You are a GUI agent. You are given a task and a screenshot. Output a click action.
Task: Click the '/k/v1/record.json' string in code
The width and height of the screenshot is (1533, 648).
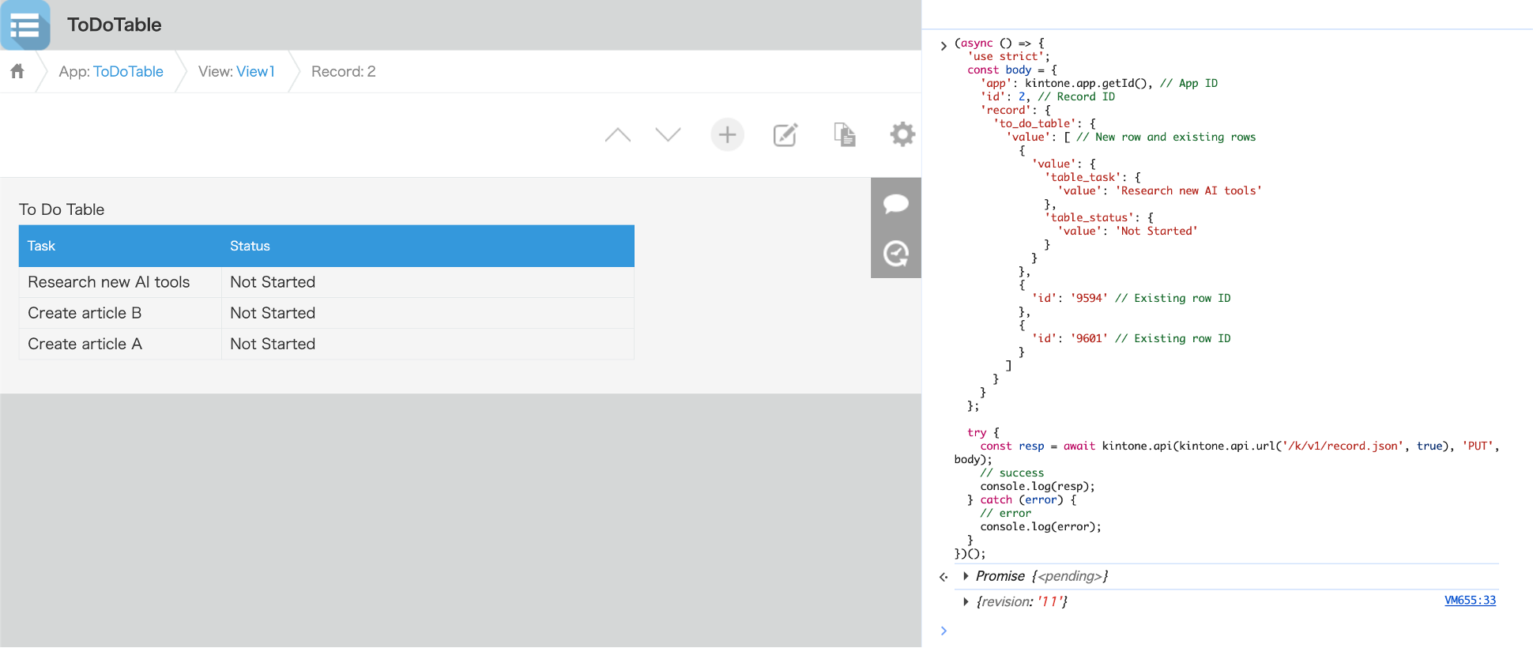tap(1343, 446)
